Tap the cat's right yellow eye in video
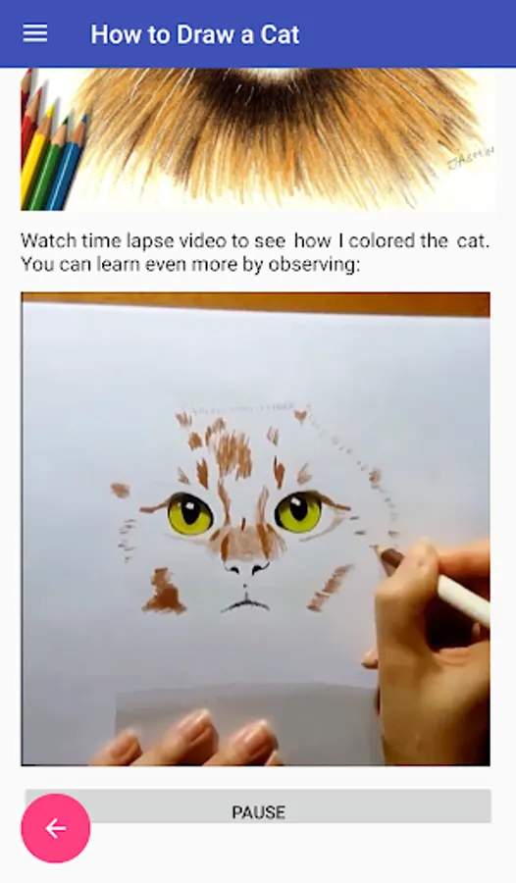The width and height of the screenshot is (516, 883). (x=298, y=511)
